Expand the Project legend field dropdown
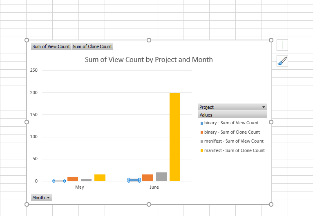 264,107
